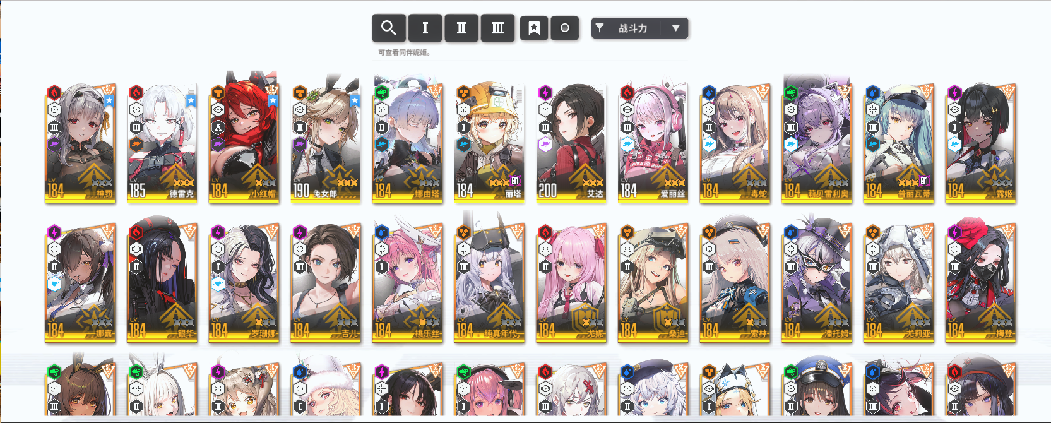Toggle the bookmark favorites filter
Viewport: 1051px width, 423px height.
[534, 28]
